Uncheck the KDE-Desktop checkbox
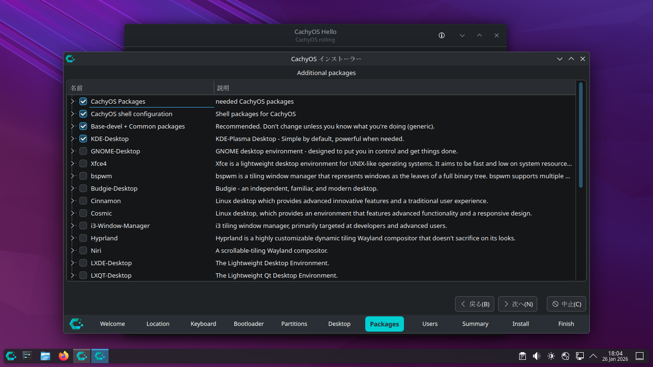The height and width of the screenshot is (367, 653). tap(83, 139)
